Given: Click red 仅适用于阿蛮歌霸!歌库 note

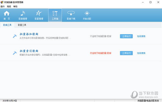Looking at the screenshot, I should 100,53.
